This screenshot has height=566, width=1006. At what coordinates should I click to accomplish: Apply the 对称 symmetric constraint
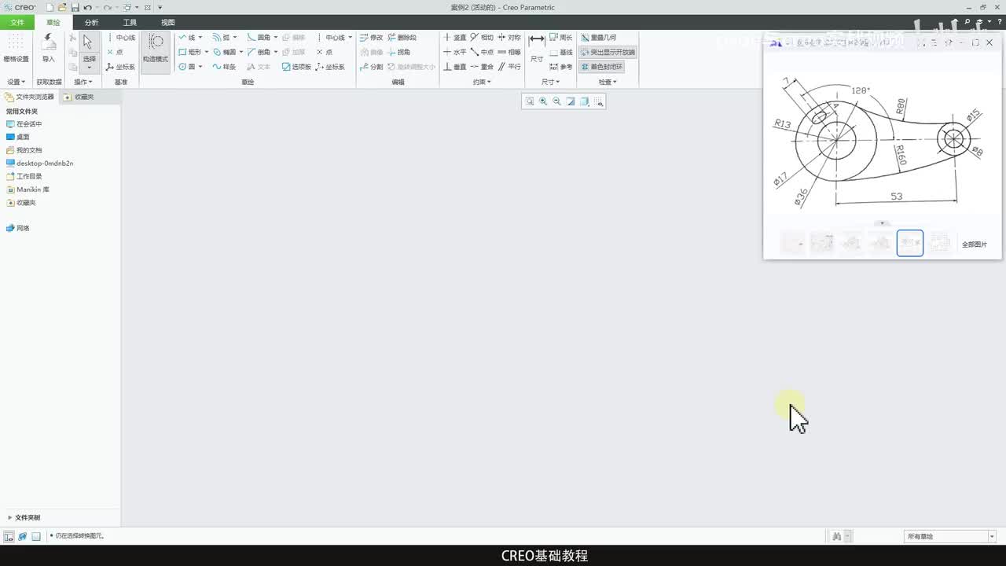[509, 37]
